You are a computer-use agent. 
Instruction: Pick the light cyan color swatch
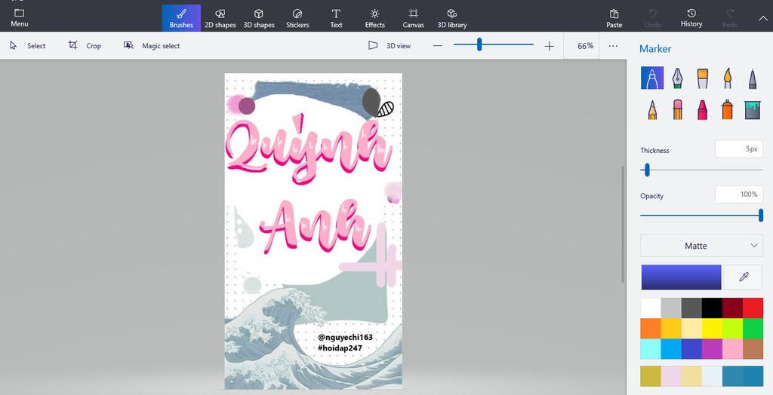click(651, 349)
